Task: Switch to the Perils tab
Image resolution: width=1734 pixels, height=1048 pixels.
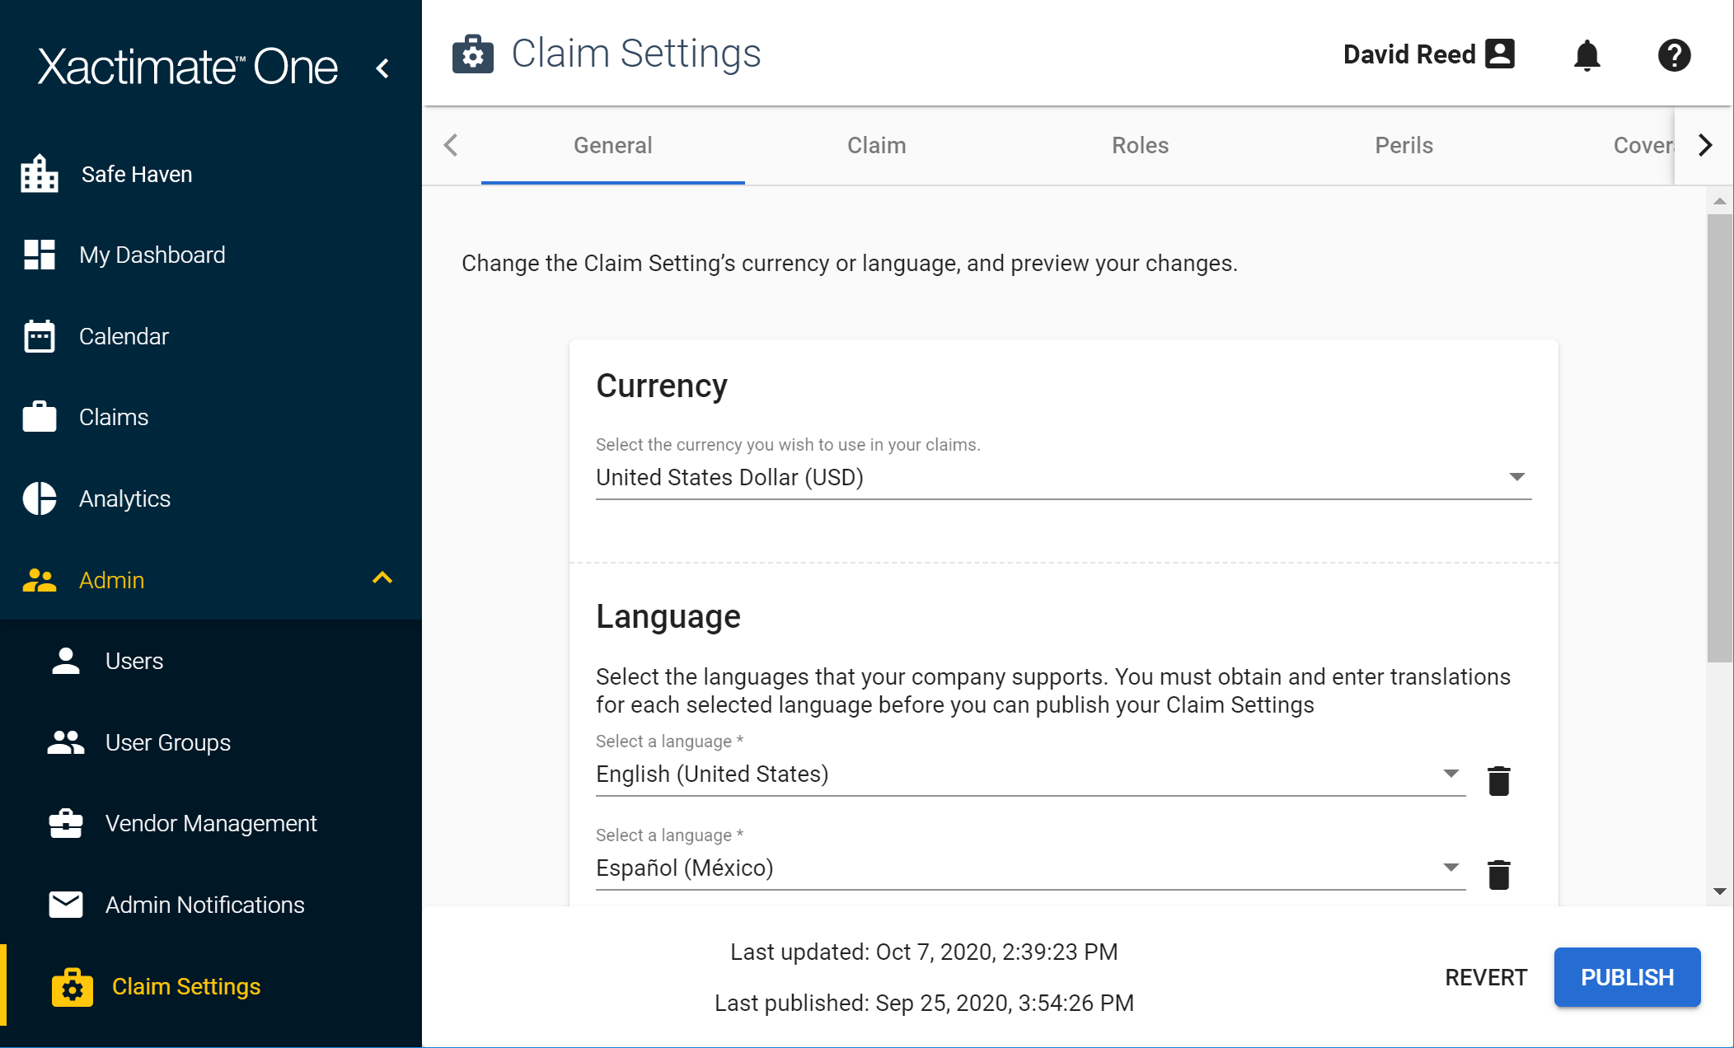Action: coord(1404,145)
